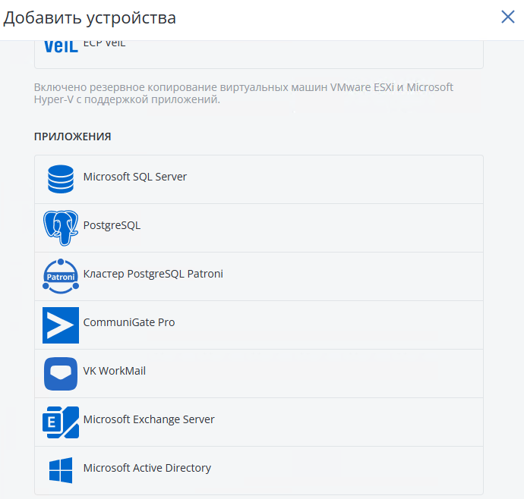Pick the CommuniGate Pro label
The image size is (524, 499).
[128, 322]
